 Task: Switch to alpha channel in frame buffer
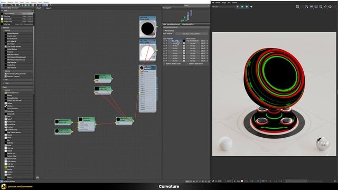251,7
